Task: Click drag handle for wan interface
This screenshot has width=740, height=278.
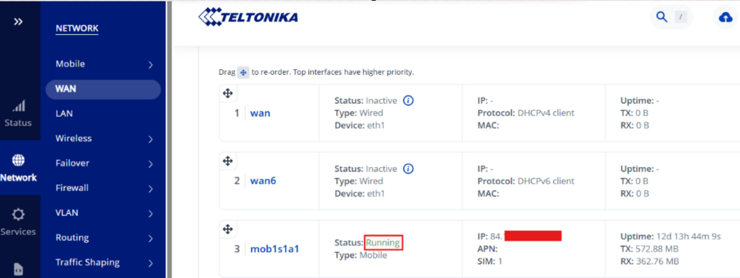Action: pyautogui.click(x=228, y=93)
